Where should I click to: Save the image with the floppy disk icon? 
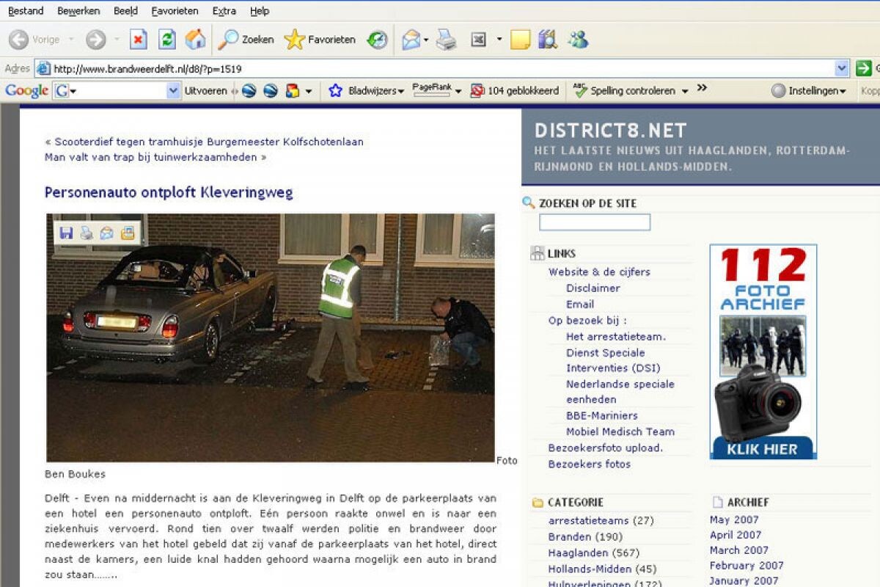click(x=66, y=233)
